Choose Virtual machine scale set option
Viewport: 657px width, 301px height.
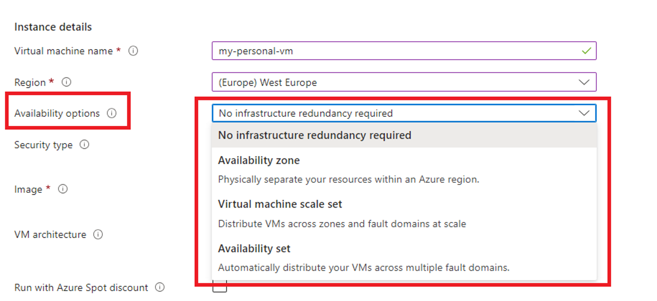click(x=280, y=204)
